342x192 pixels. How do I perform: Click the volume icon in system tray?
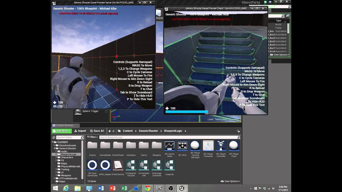pyautogui.click(x=273, y=189)
